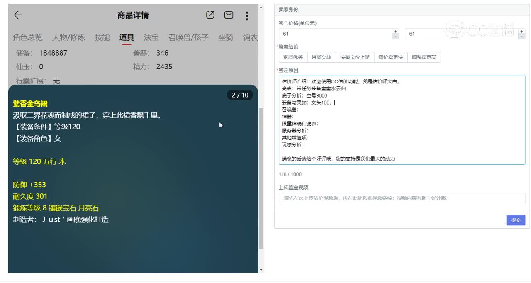The image size is (531, 283).
Task: Select the 资质欠缺 conclusion option
Action: [322, 57]
